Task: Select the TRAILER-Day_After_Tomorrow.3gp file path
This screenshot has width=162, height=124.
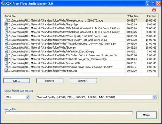Action: tap(57, 59)
